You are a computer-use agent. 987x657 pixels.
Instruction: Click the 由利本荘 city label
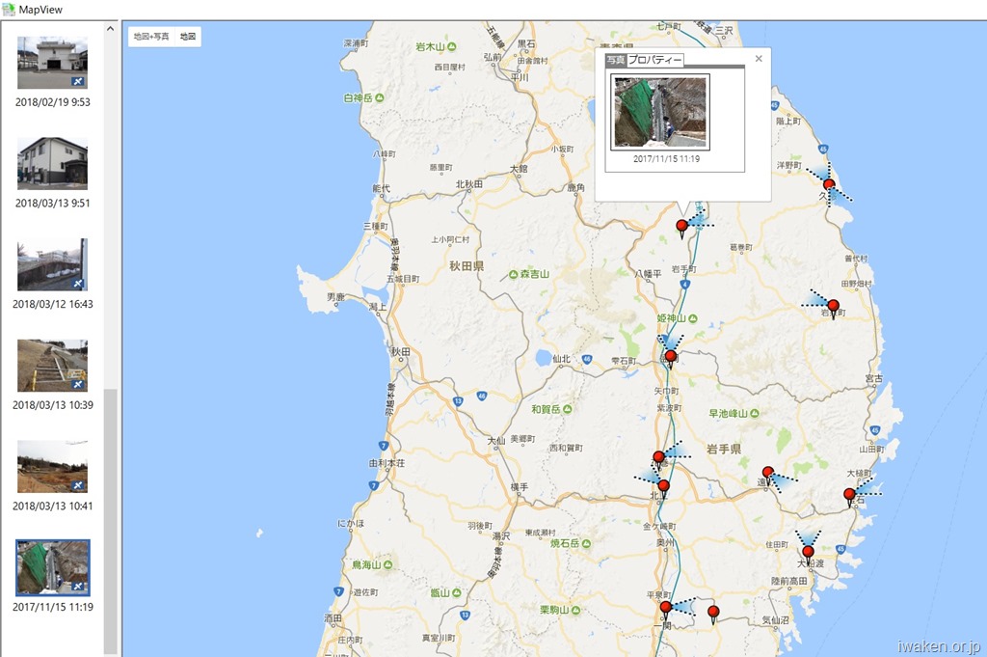click(x=387, y=463)
